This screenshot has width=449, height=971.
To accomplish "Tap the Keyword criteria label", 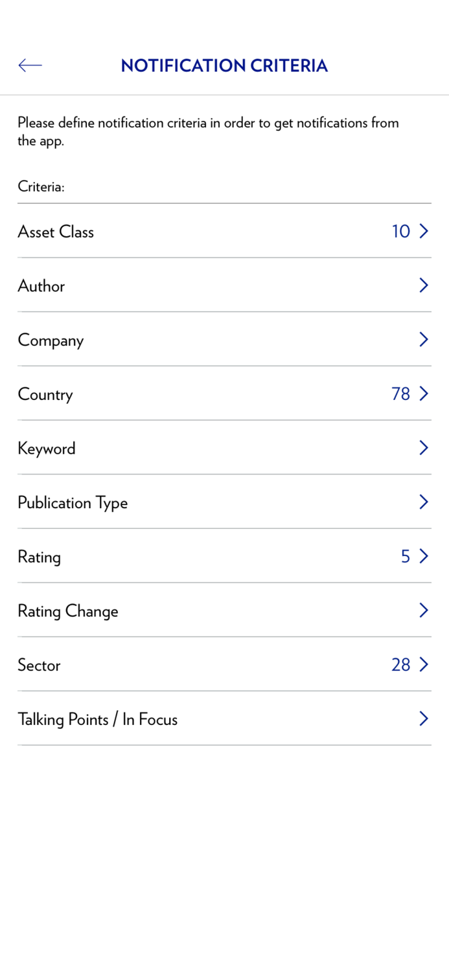I will click(x=47, y=448).
